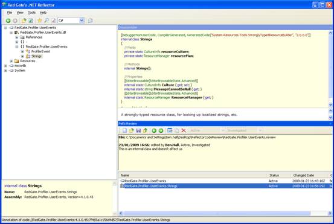Click Open review file icon in review toolbar
This screenshot has height=224, width=334.
tap(132, 130)
